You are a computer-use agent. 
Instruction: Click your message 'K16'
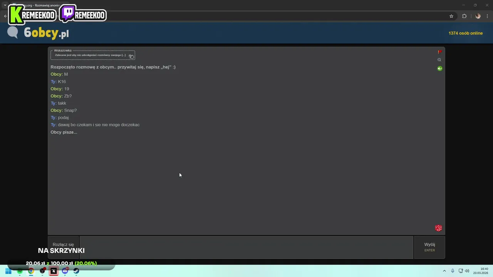(x=62, y=82)
